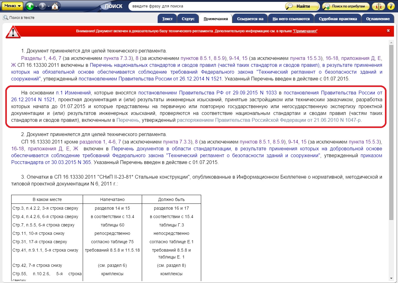Select the Оглавление tab
This screenshot has height=283, width=398.
point(378,19)
